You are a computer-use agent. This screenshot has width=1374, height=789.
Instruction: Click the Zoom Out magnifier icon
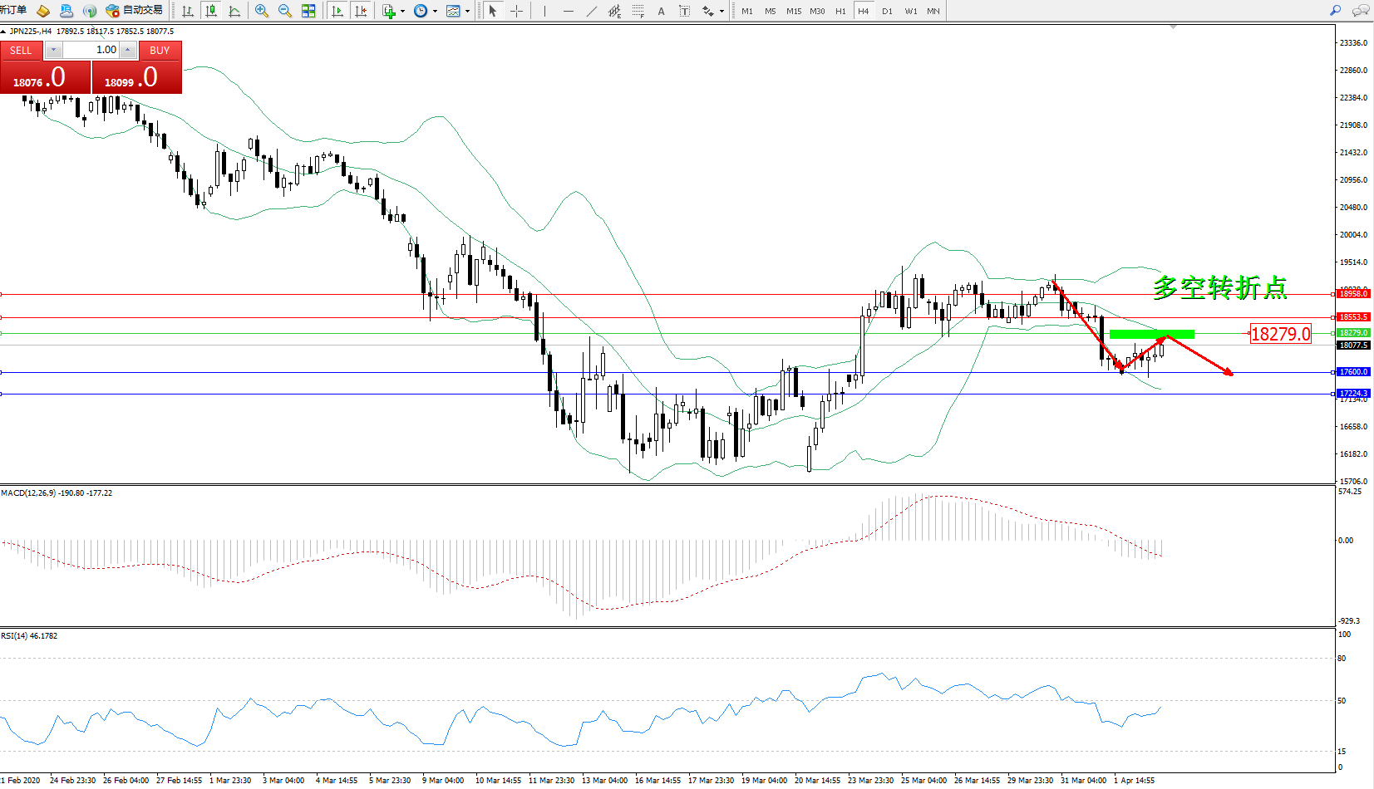(x=285, y=11)
